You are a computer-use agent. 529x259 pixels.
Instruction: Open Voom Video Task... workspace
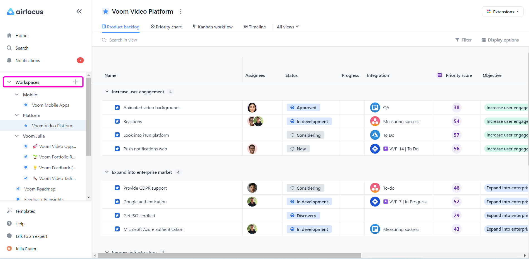(57, 178)
